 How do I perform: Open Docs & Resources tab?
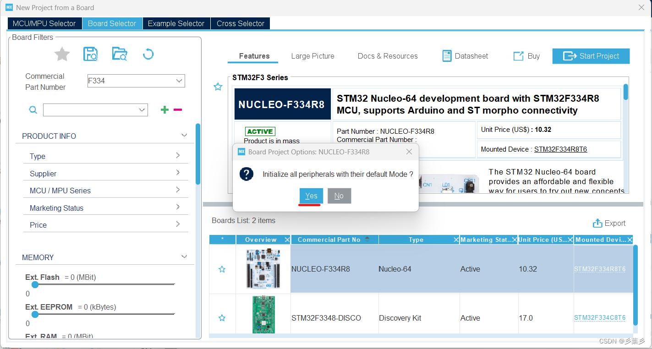coord(388,56)
